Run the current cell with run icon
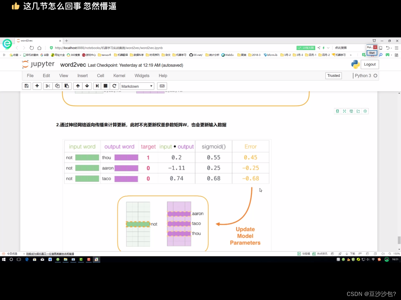Image resolution: width=401 pixels, height=300 pixels. click(97, 86)
